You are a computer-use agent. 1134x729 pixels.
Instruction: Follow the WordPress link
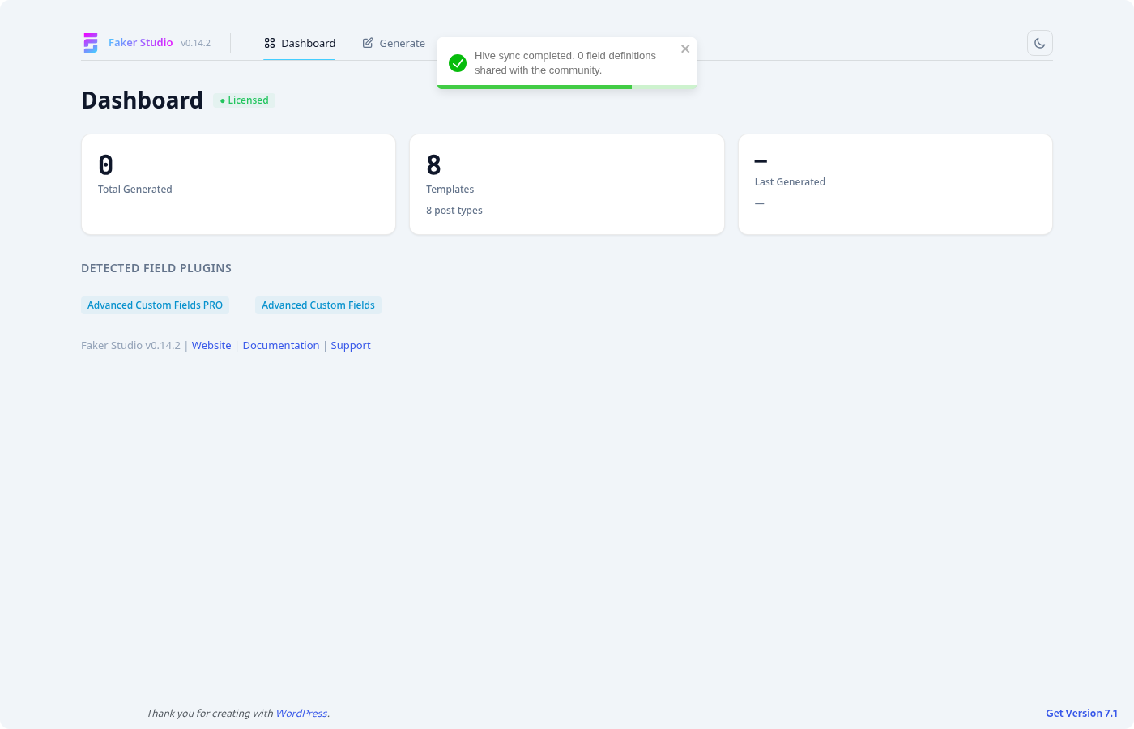point(301,714)
